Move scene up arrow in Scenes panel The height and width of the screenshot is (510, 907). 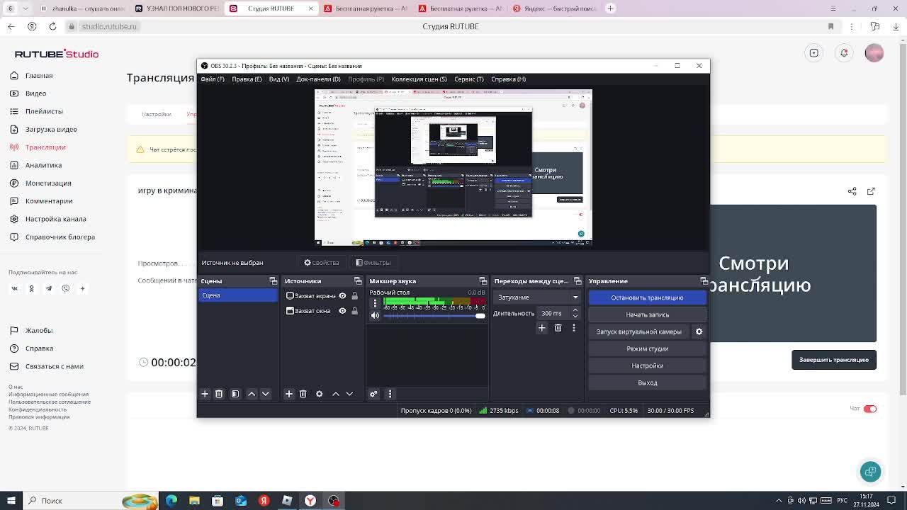point(252,394)
